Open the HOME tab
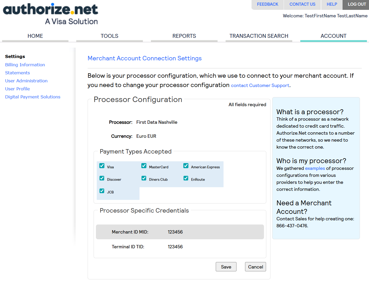This screenshot has width=369, height=283. [x=35, y=36]
